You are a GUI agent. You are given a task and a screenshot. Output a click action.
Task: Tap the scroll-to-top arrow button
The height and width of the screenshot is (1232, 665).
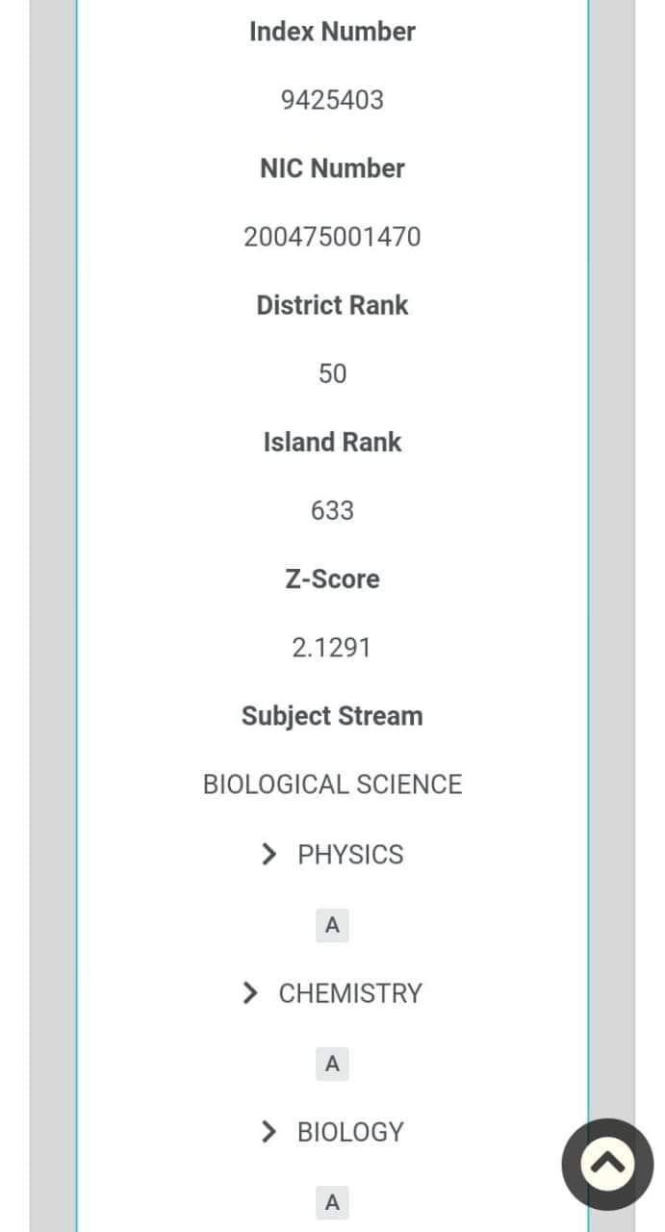(607, 1165)
